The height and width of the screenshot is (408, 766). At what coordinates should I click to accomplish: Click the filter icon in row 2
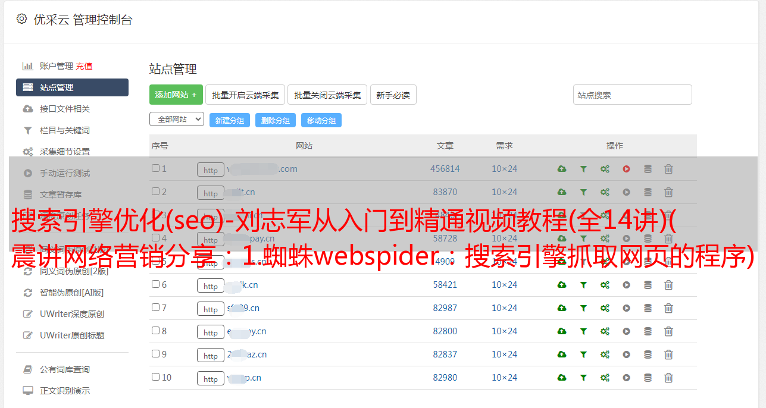(583, 192)
